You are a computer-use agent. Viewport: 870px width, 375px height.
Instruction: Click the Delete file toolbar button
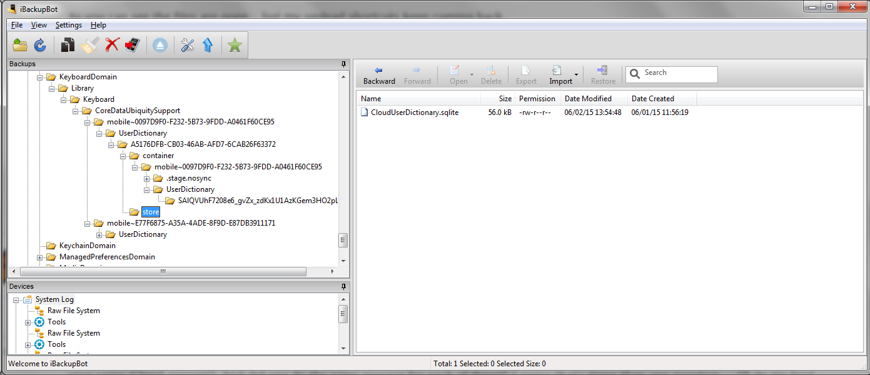pyautogui.click(x=491, y=76)
